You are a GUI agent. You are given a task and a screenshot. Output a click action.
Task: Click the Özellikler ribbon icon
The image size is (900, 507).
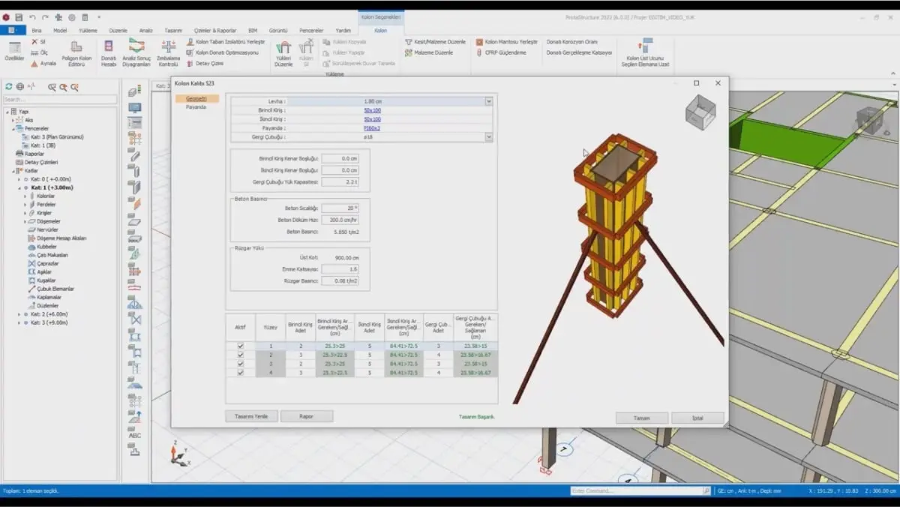(14, 51)
